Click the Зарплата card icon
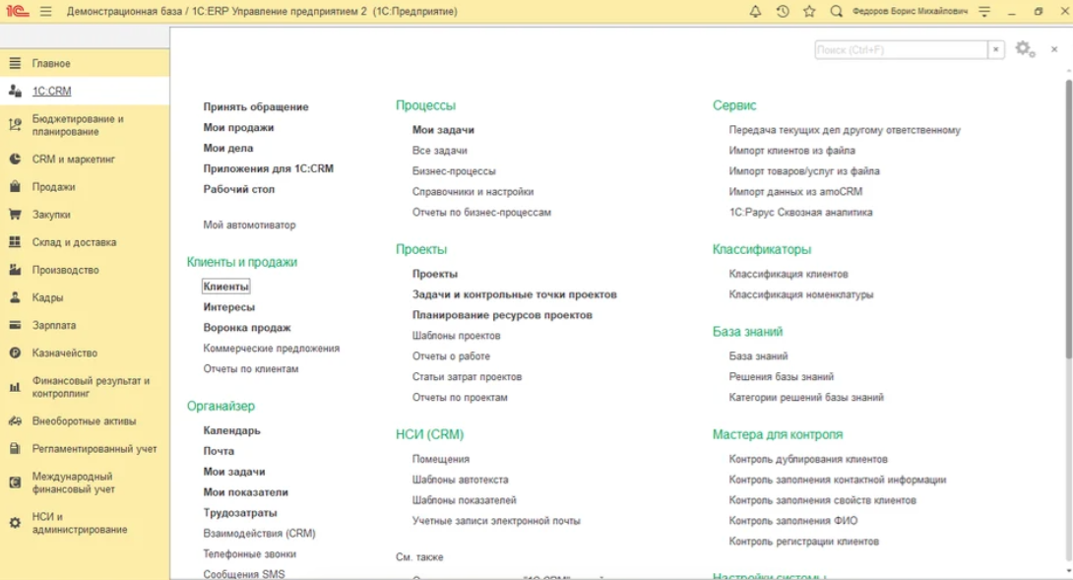Viewport: 1073px width, 580px height. pyautogui.click(x=15, y=325)
